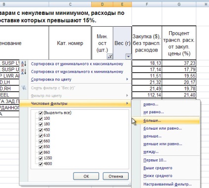The image size is (209, 188).
Task: Click the Отмена button
Action: [116, 176]
